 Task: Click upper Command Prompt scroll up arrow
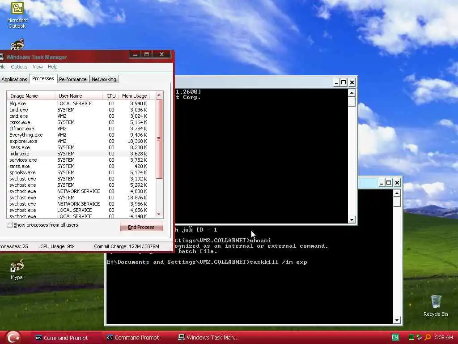click(352, 93)
